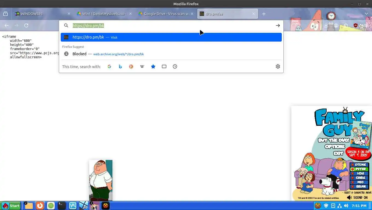372x210 pixels.
Task: Select the PETER character option
Action: tap(359, 169)
